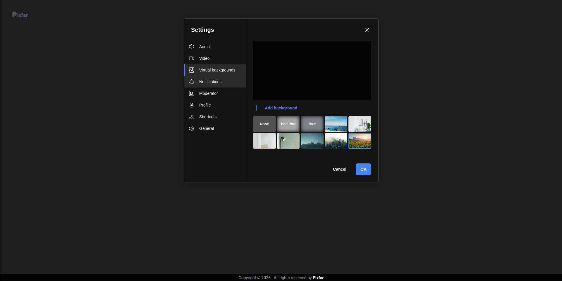
Task: Pick the yellow flower field background
Action: click(360, 141)
